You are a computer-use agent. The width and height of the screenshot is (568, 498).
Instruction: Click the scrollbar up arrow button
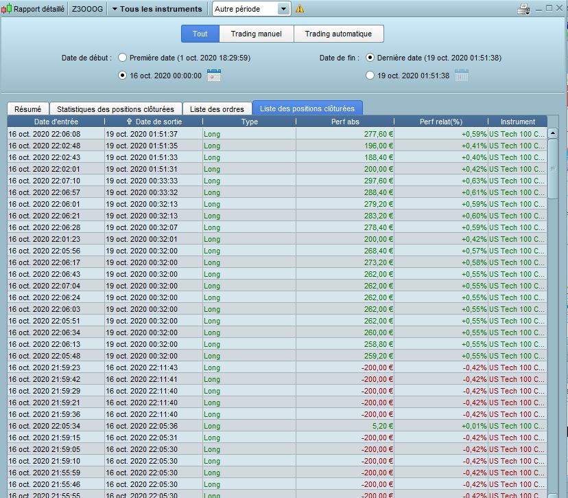coord(553,133)
